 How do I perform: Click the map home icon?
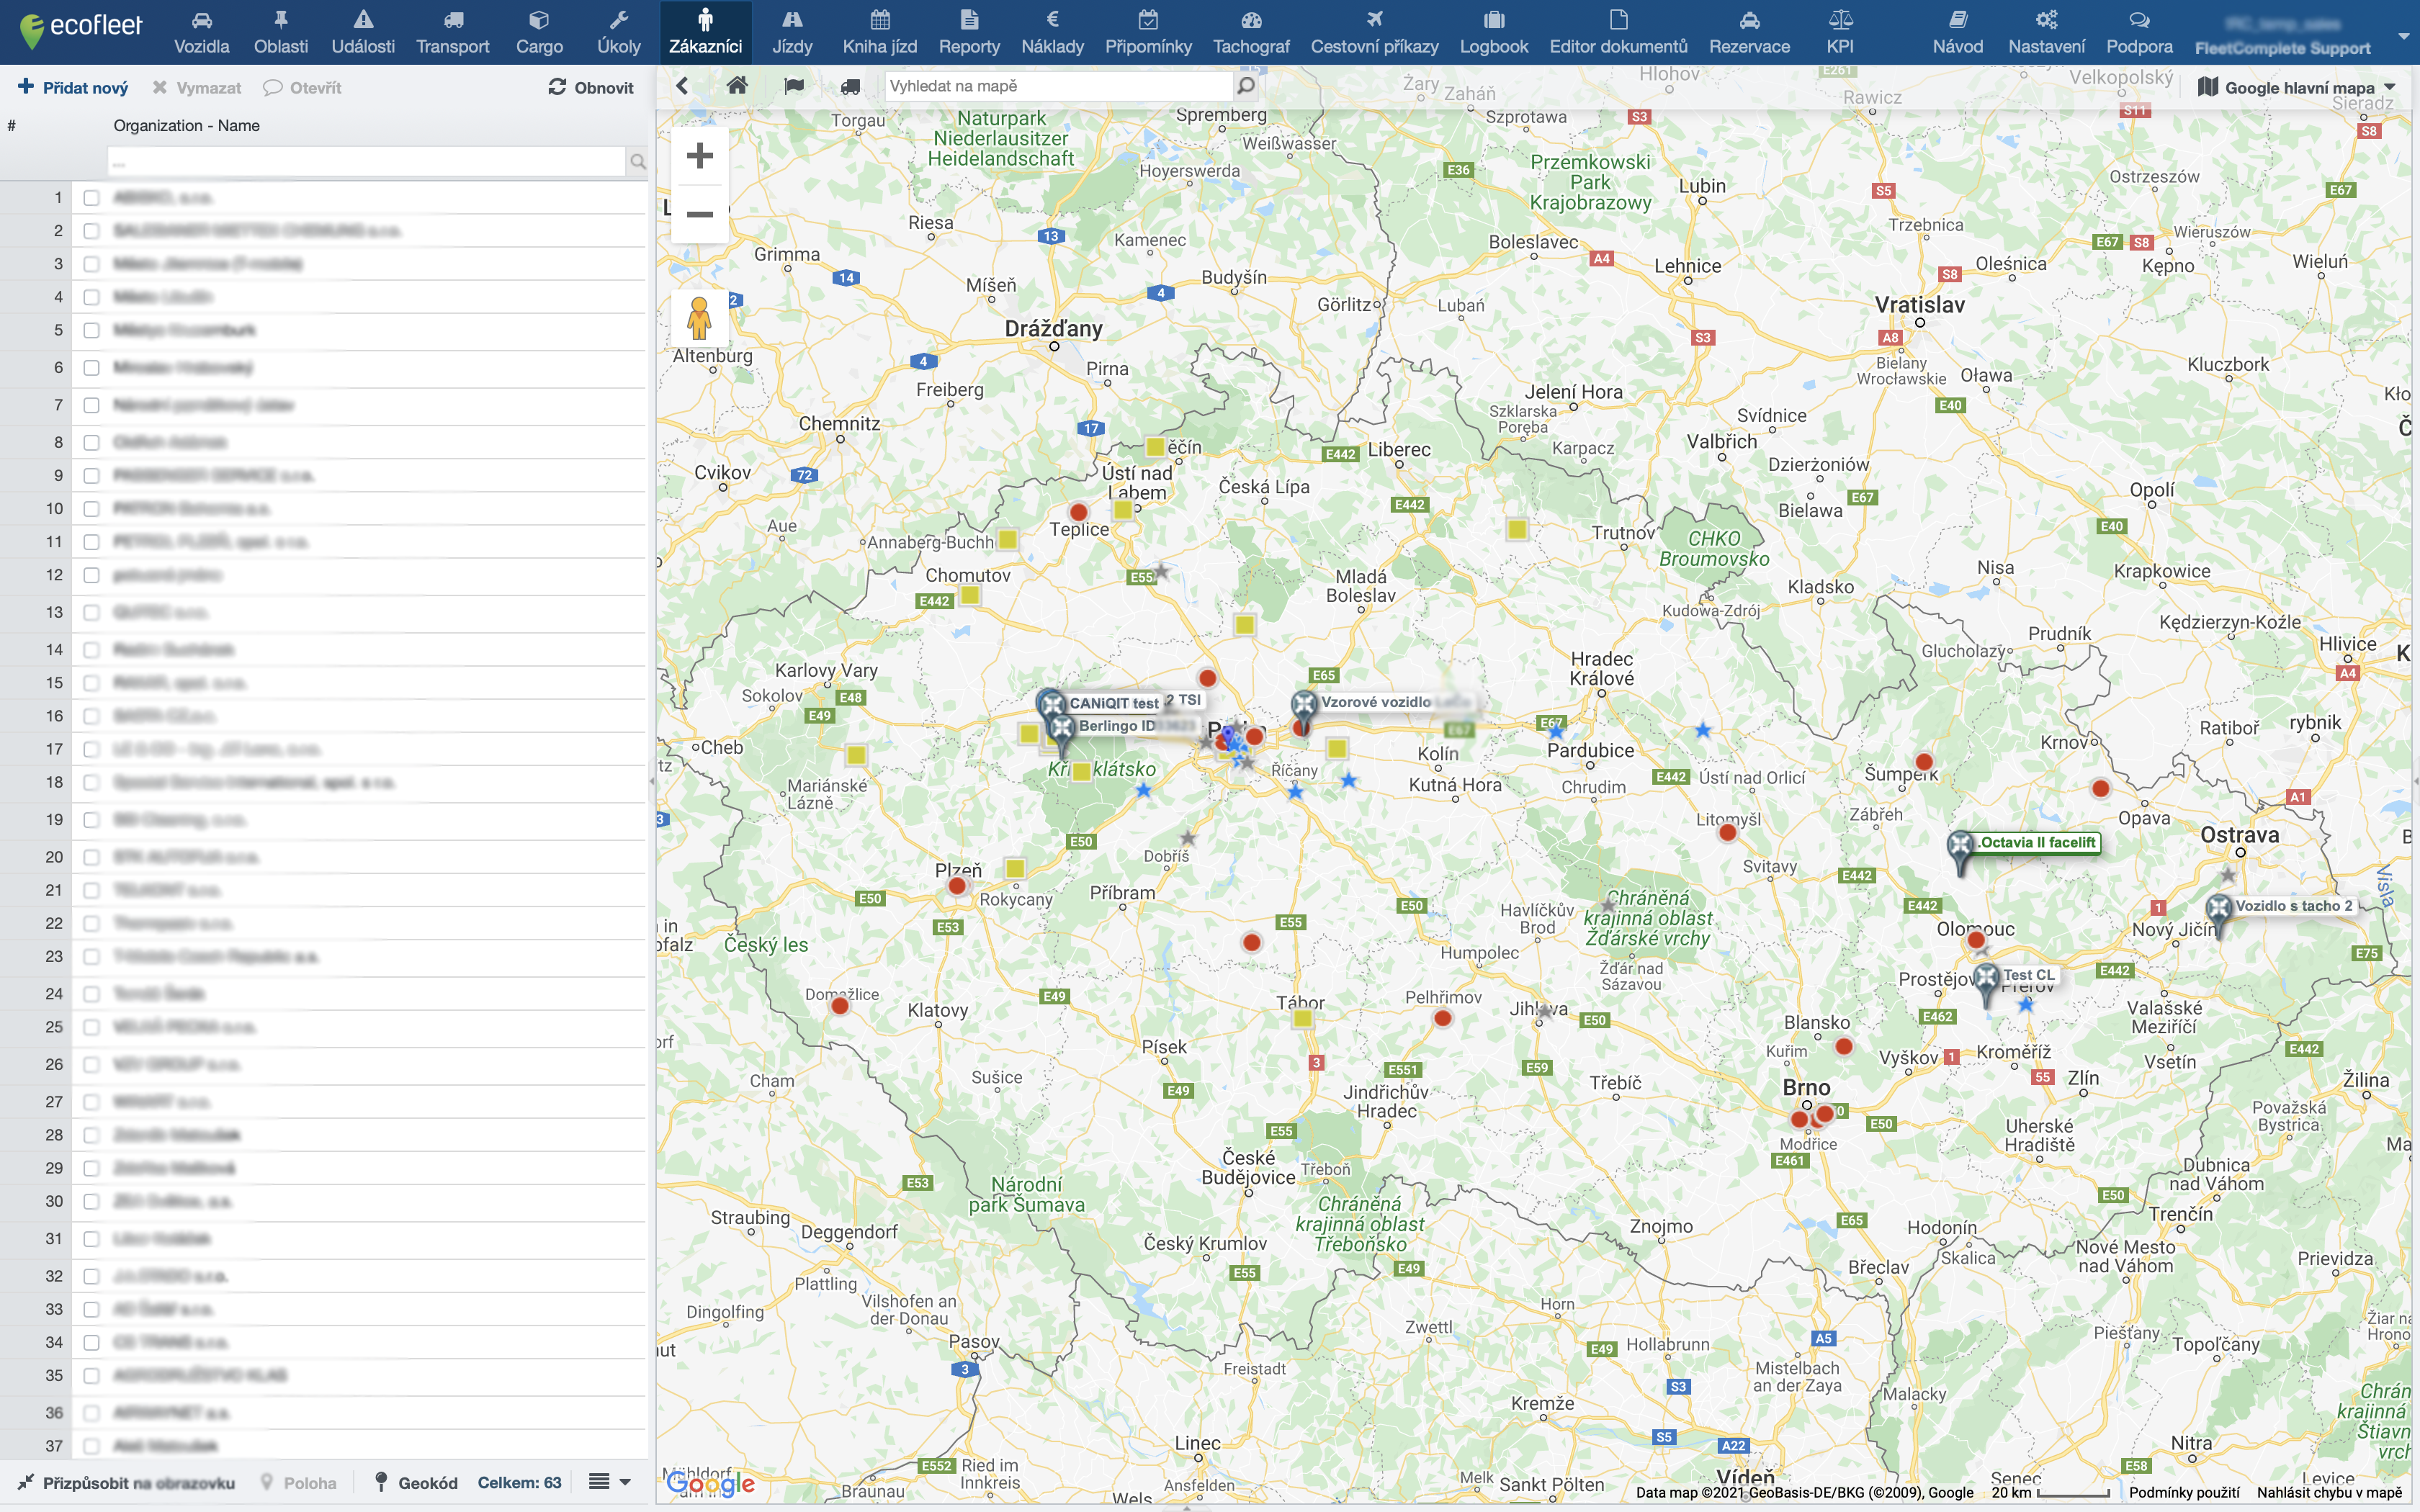(x=737, y=86)
